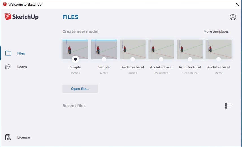Click the 'Centimeter' unit label
The height and width of the screenshot is (147, 242).
tap(190, 73)
